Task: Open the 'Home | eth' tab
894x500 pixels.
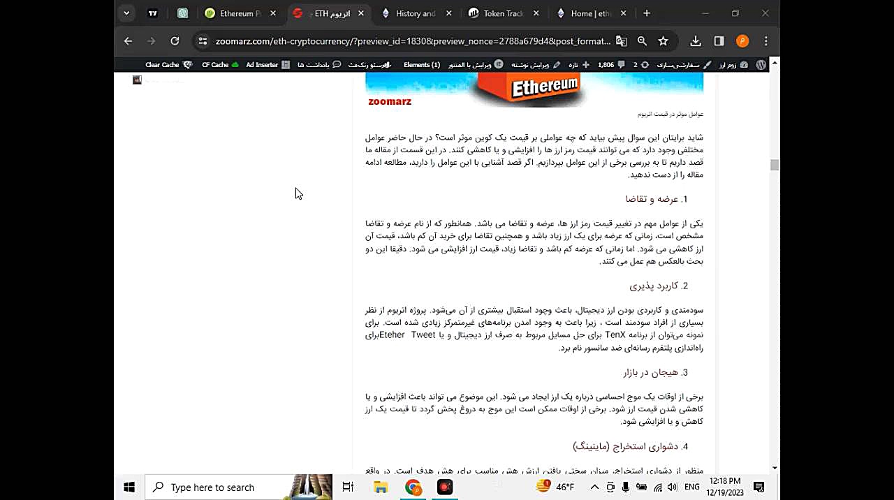Action: (x=589, y=13)
